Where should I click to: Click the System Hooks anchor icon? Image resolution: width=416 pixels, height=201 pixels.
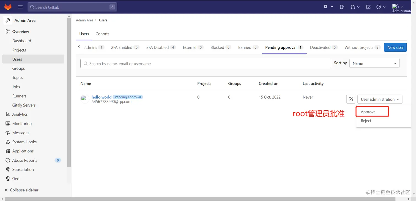8,142
